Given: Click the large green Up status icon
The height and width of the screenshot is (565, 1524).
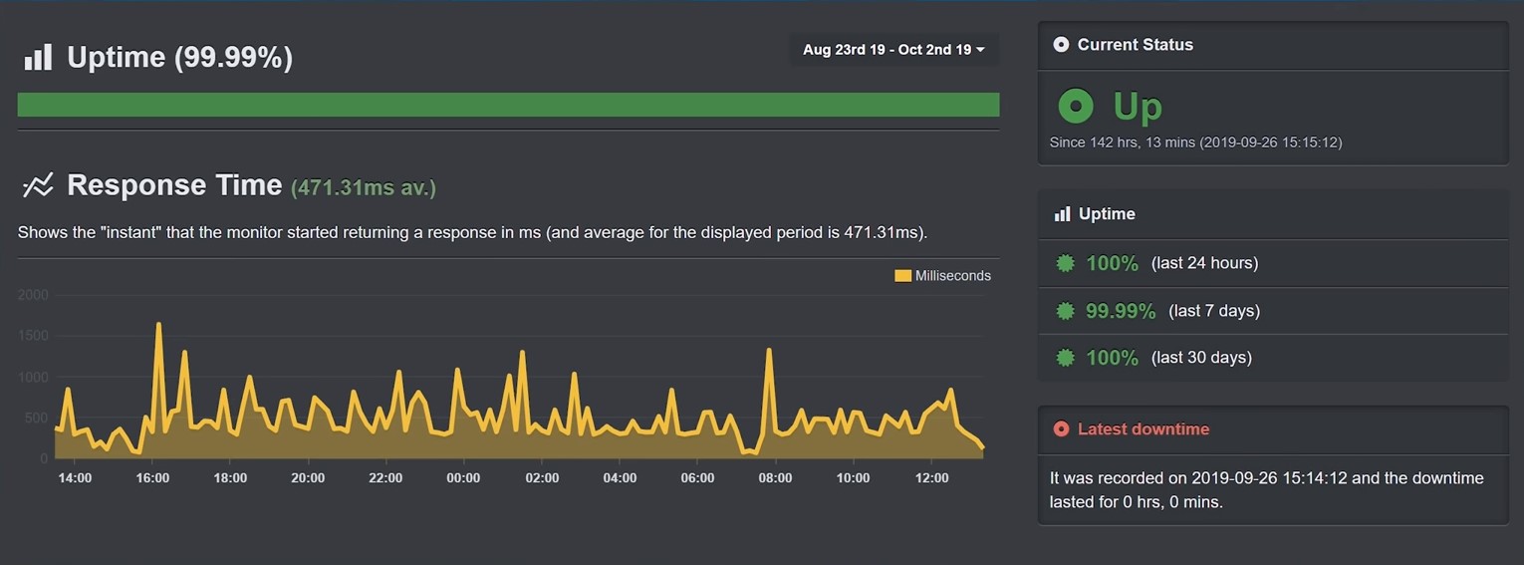Looking at the screenshot, I should click(1076, 106).
